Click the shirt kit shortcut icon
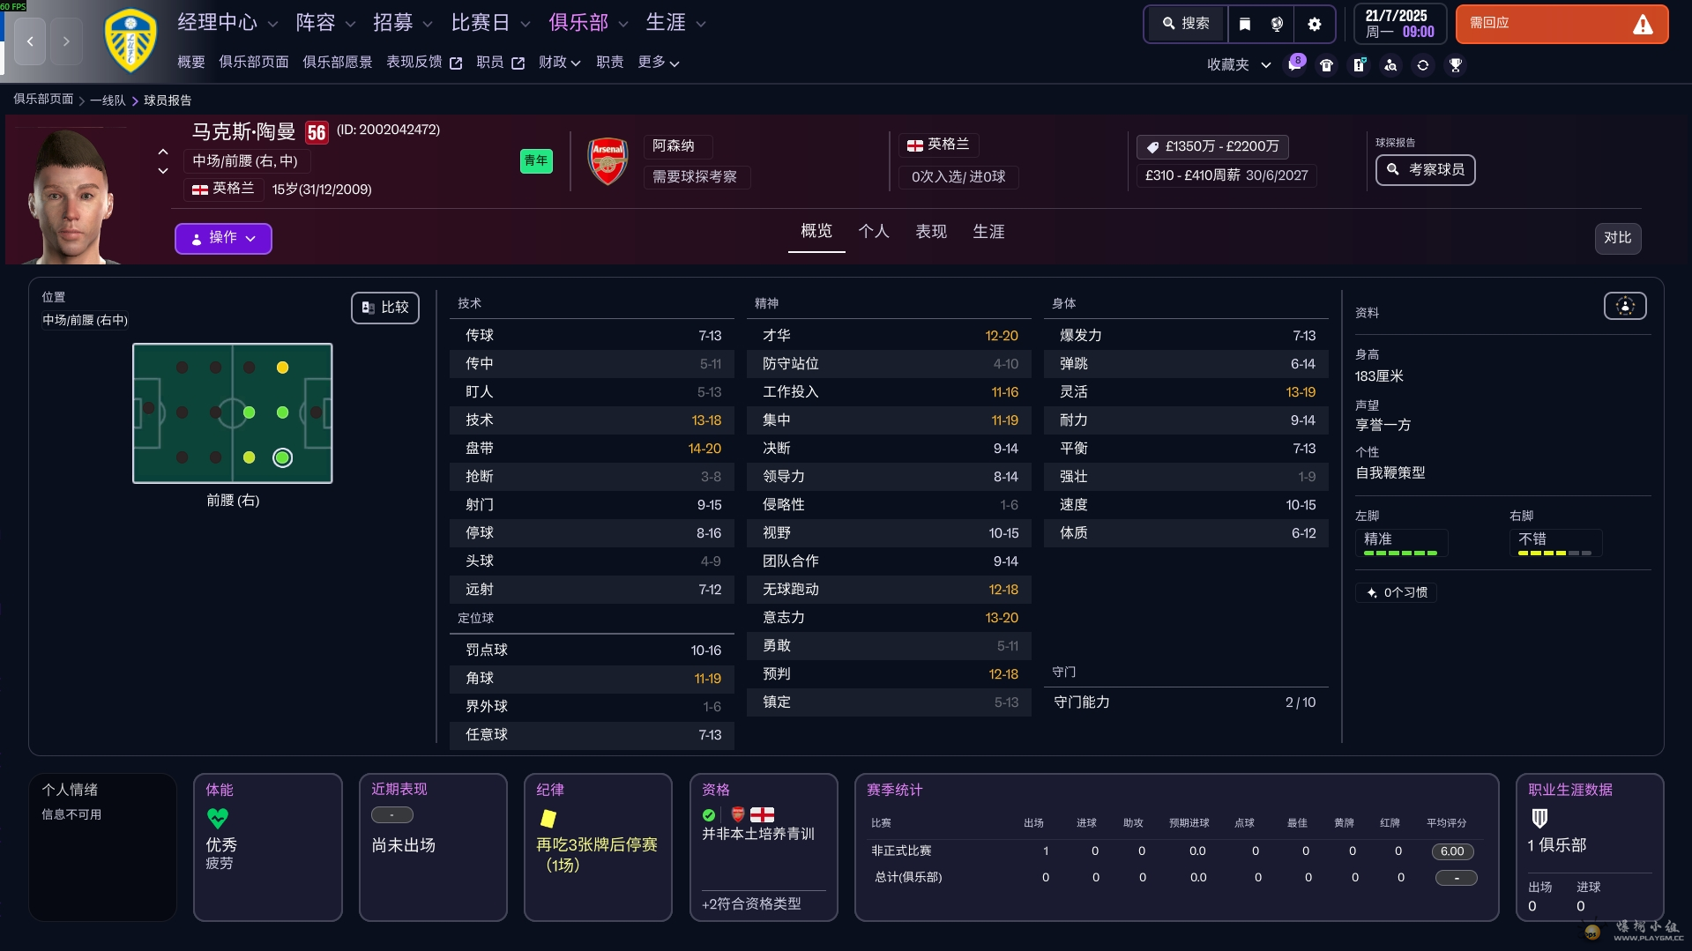Image resolution: width=1692 pixels, height=951 pixels. 1326,65
